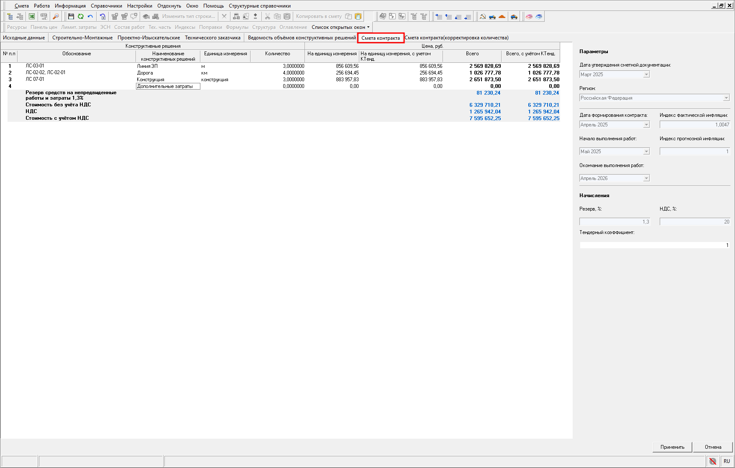Screen dimensions: 735x468
Task: Click the blue undo arrow icon
Action: tap(90, 16)
